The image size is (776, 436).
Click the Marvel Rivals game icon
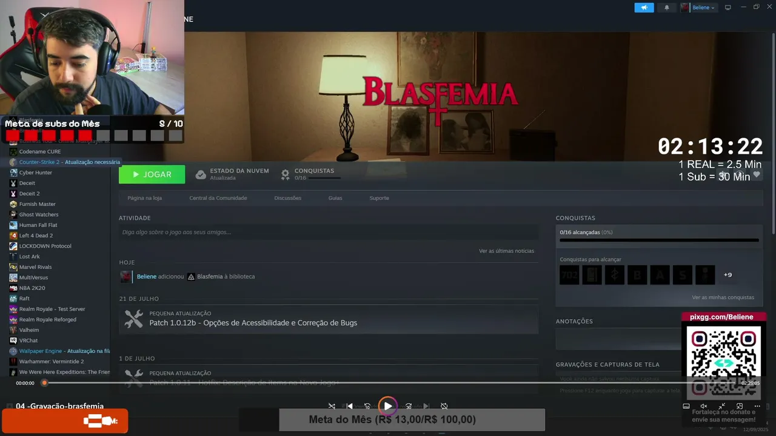click(13, 267)
